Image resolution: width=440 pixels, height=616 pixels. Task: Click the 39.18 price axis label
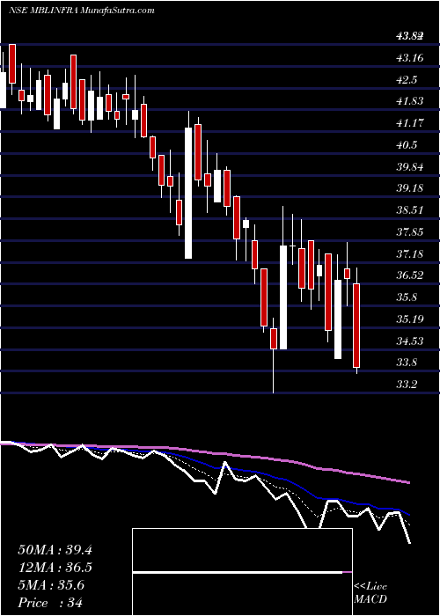point(410,188)
